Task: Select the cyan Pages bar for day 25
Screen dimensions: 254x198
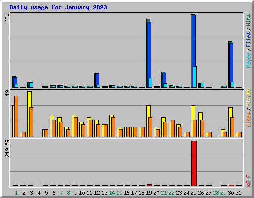Action: (195, 77)
